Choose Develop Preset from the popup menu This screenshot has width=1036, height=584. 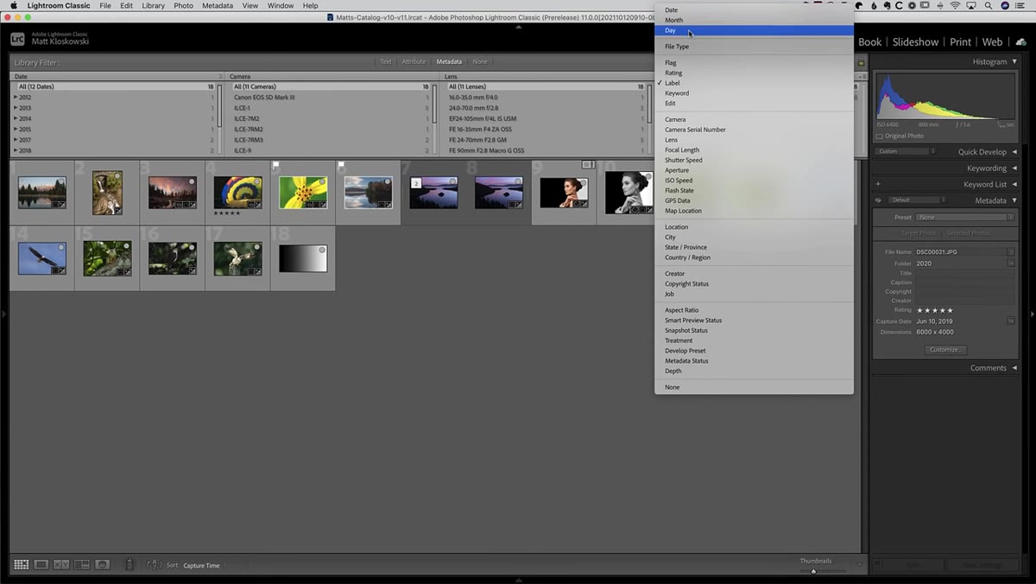click(754, 351)
